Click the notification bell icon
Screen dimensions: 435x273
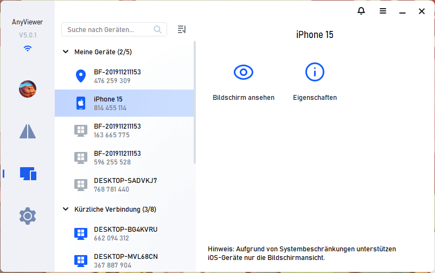click(361, 11)
